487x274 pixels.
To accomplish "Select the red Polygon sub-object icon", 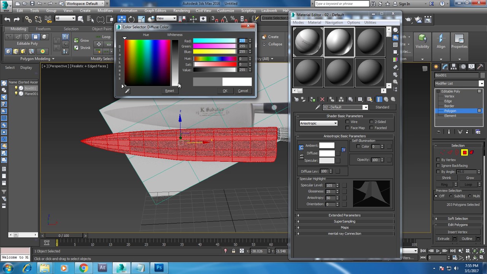I will point(465,153).
